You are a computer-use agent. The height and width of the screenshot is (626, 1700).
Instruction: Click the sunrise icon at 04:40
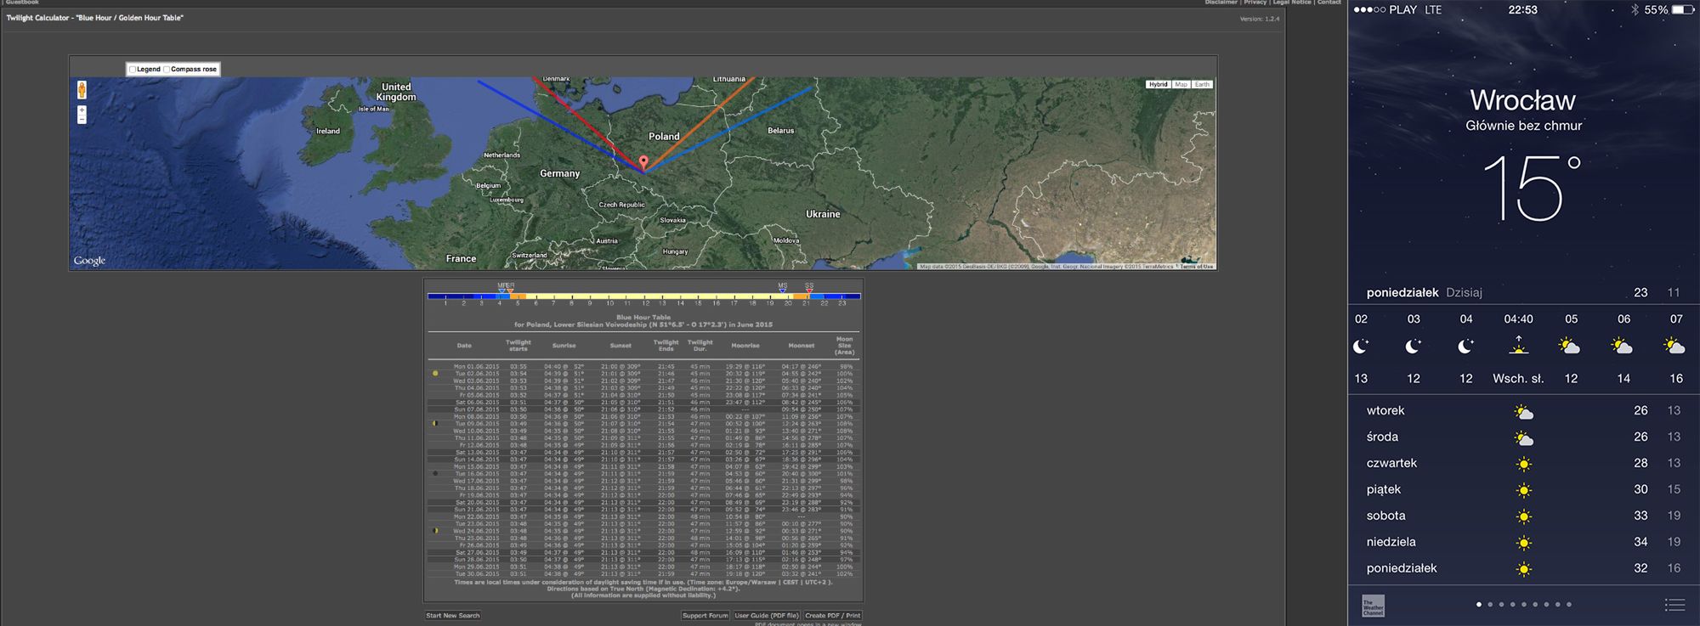tap(1519, 345)
